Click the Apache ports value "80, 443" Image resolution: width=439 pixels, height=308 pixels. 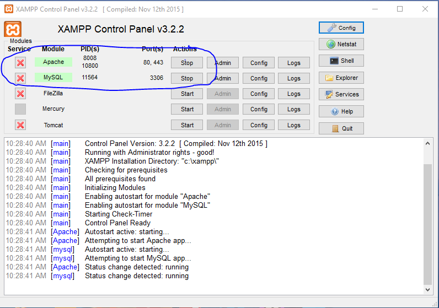click(x=153, y=62)
